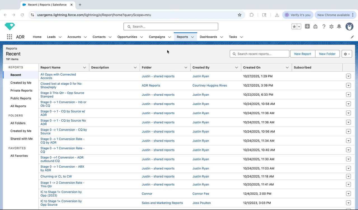Open row actions for All Opps with Connected Accords
358x210 pixels.
[348, 76]
